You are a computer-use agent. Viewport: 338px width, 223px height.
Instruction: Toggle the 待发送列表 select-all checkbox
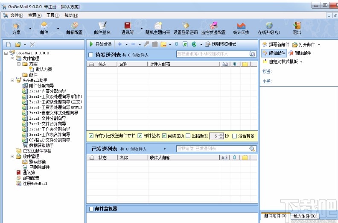click(91, 55)
